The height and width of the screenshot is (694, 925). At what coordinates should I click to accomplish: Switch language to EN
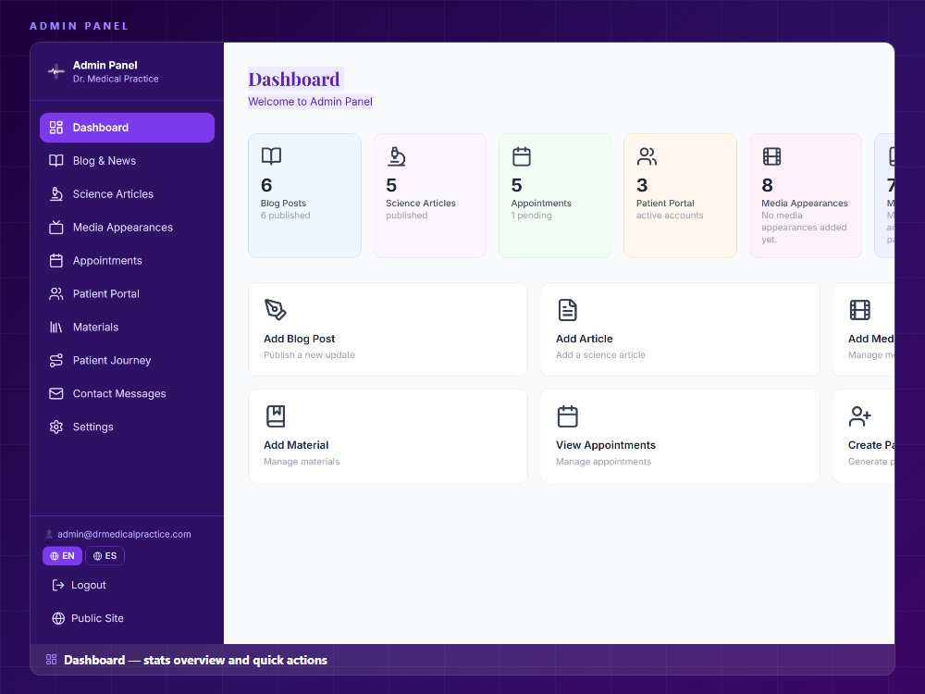pyautogui.click(x=62, y=556)
